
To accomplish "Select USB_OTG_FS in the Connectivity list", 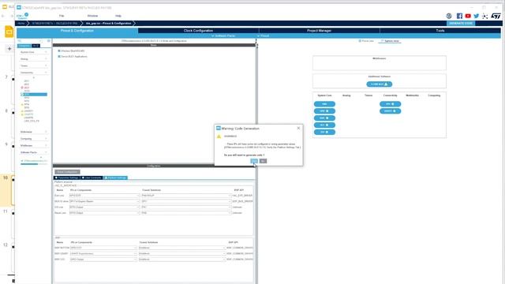I will point(32,121).
